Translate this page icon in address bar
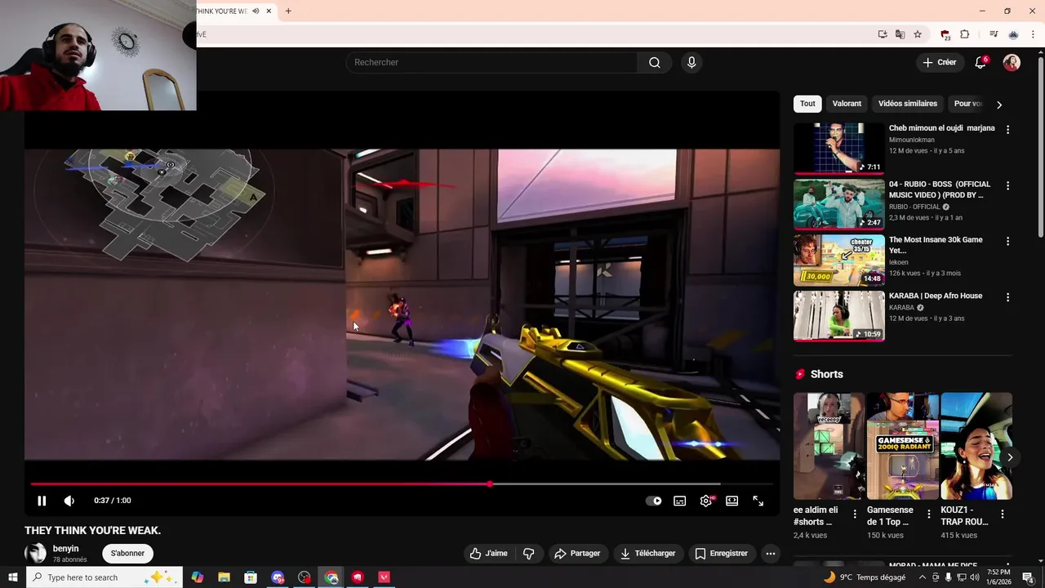The width and height of the screenshot is (1045, 588). tap(900, 34)
